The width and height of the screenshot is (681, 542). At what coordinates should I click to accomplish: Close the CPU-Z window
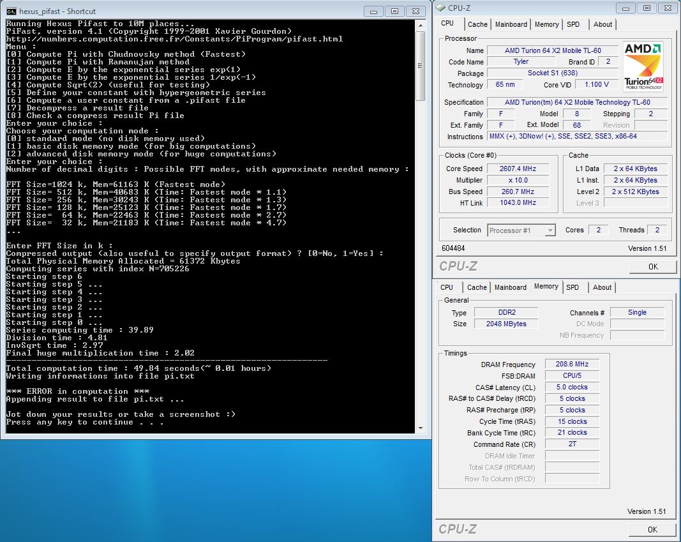click(x=668, y=8)
